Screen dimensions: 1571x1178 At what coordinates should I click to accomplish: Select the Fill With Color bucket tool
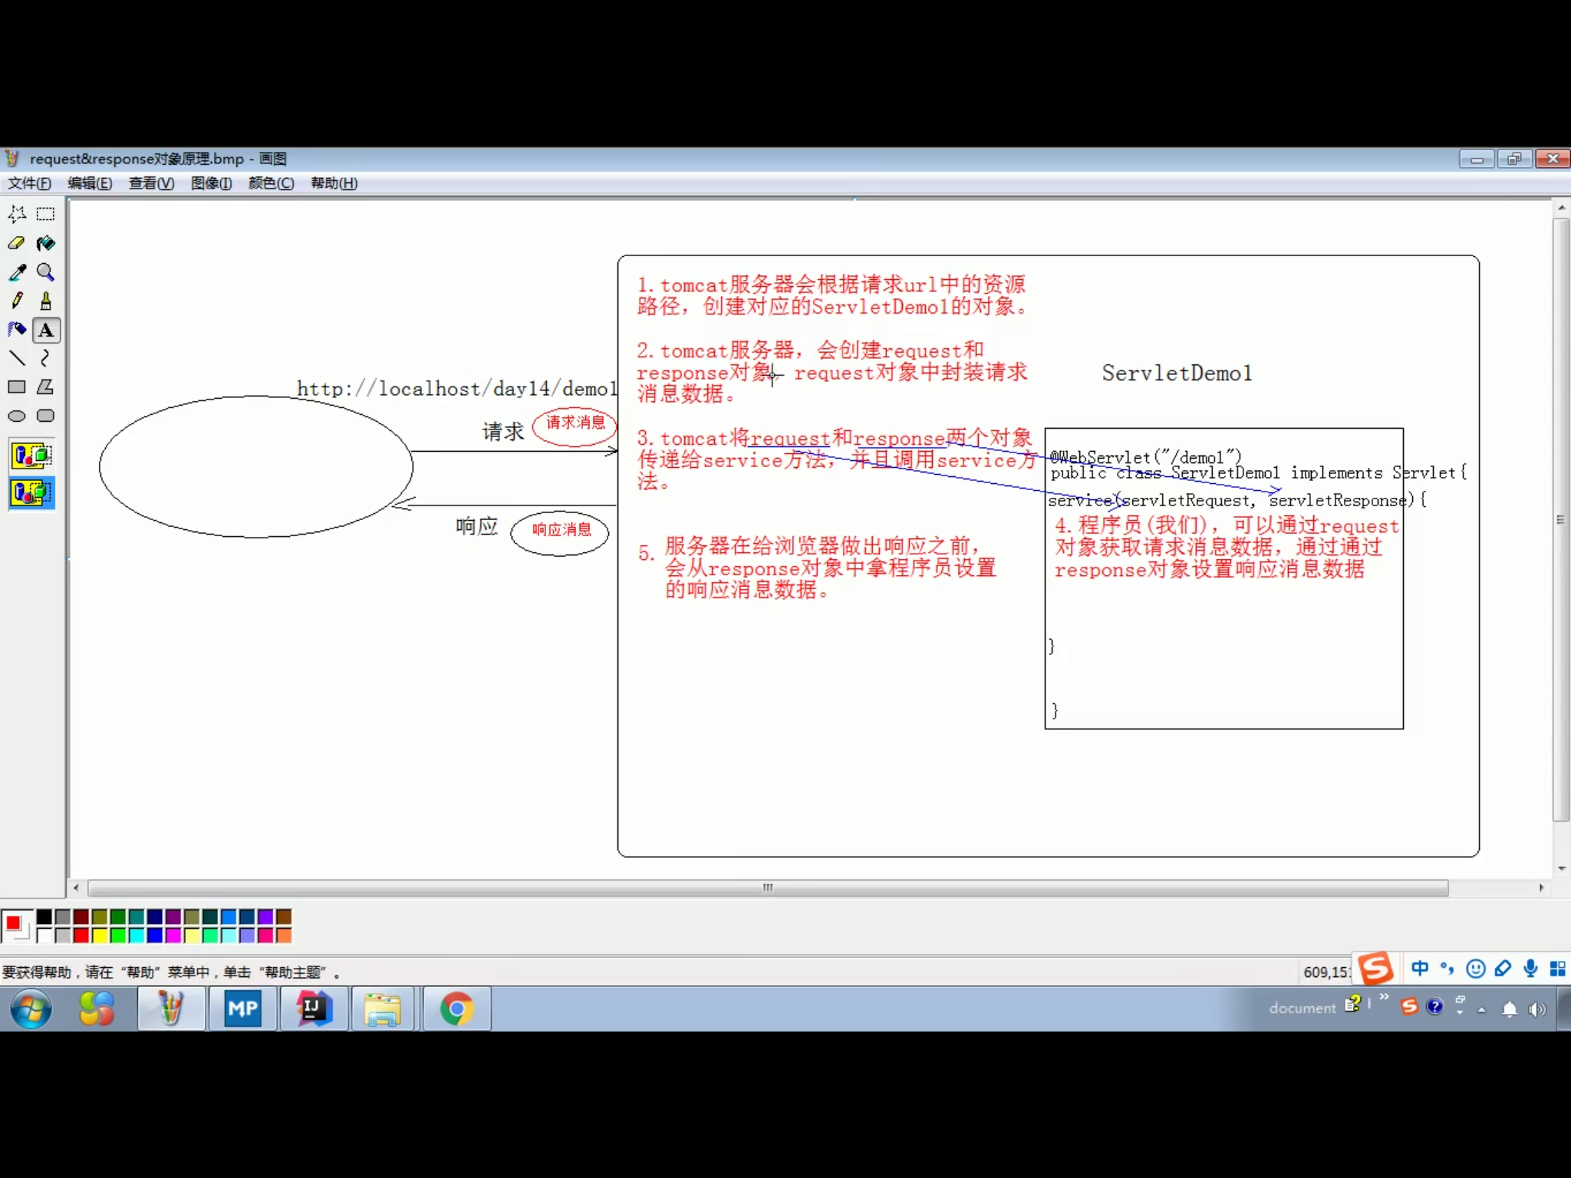pyautogui.click(x=45, y=243)
